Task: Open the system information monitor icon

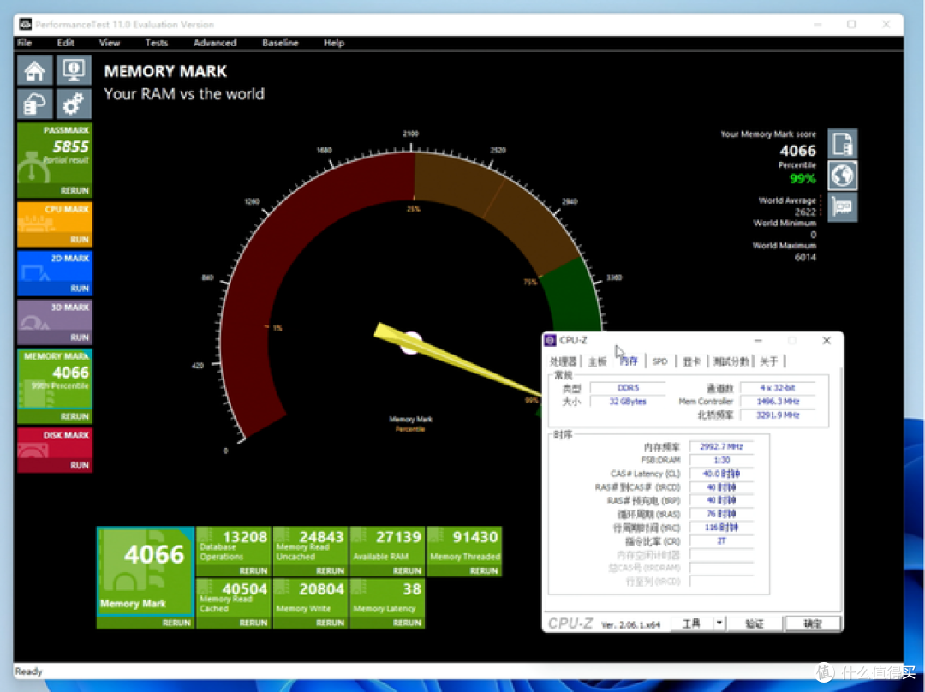Action: 74,71
